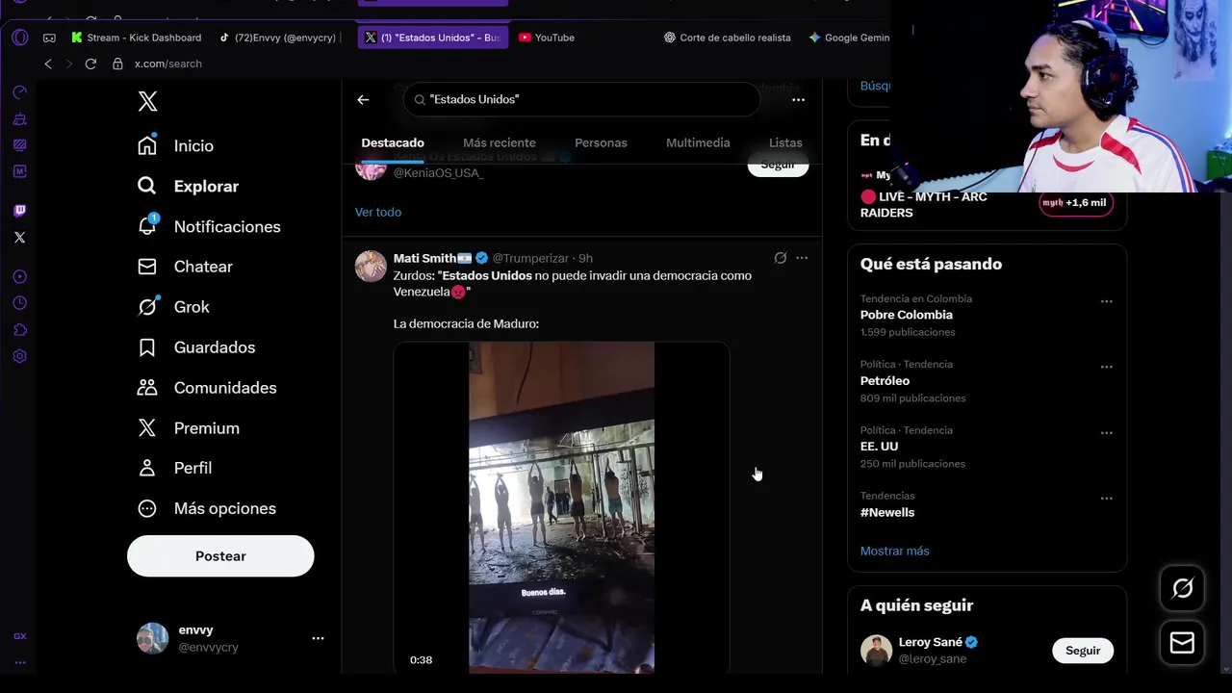Click the striped monitor icon in sidebar
Image resolution: width=1232 pixels, height=693 pixels.
pos(20,145)
